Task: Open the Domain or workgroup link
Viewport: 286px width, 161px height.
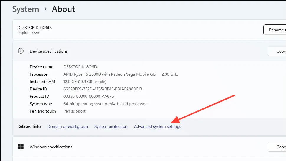Action: 68,126
